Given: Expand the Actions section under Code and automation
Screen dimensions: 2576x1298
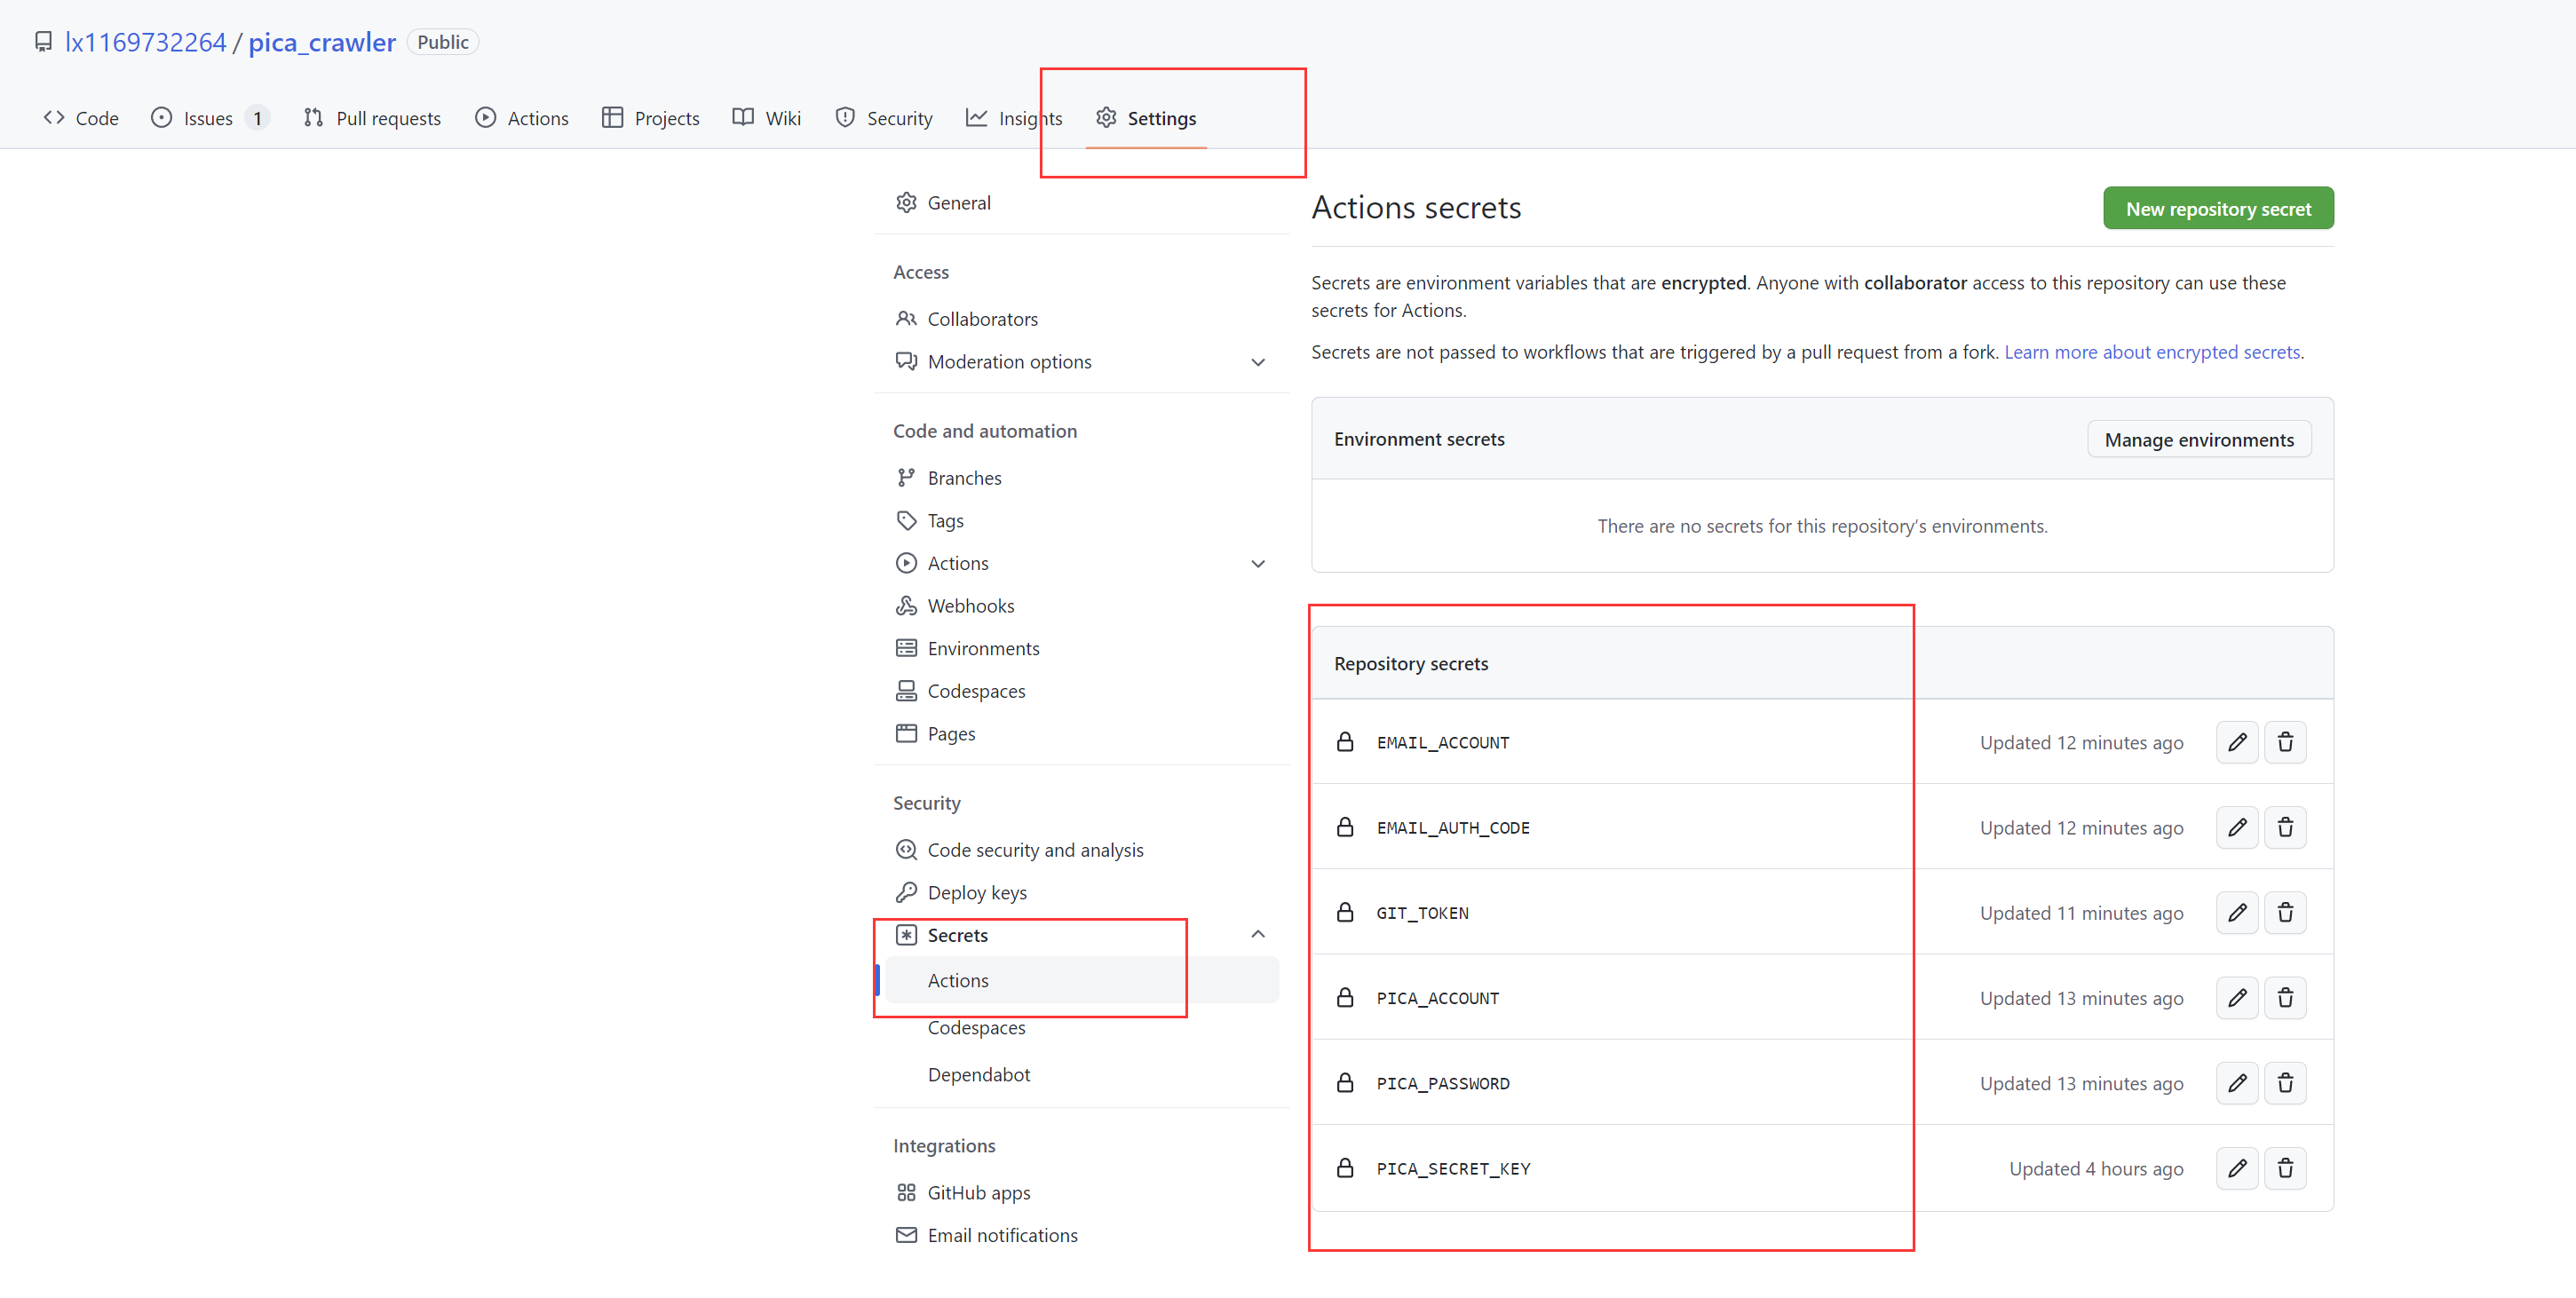Looking at the screenshot, I should (x=1257, y=563).
